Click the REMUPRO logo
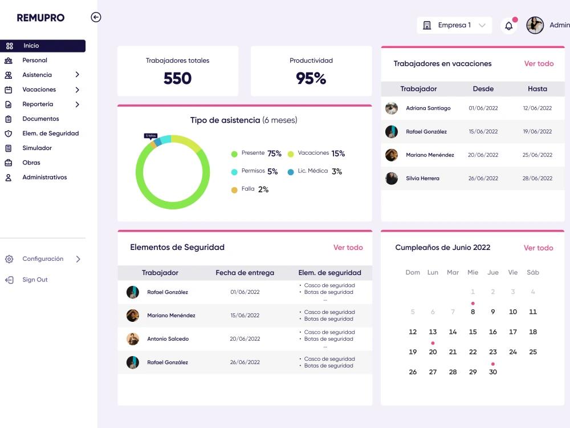Screen dimensions: 570x428 40,18
